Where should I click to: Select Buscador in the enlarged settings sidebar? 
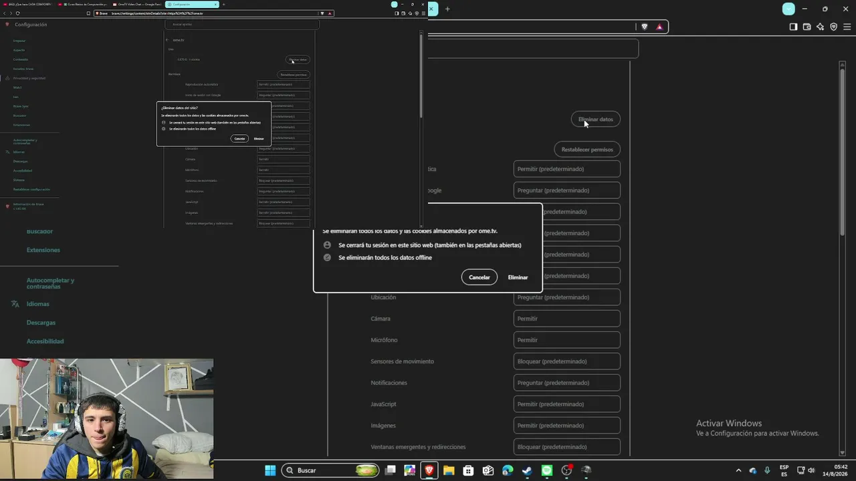tap(39, 231)
